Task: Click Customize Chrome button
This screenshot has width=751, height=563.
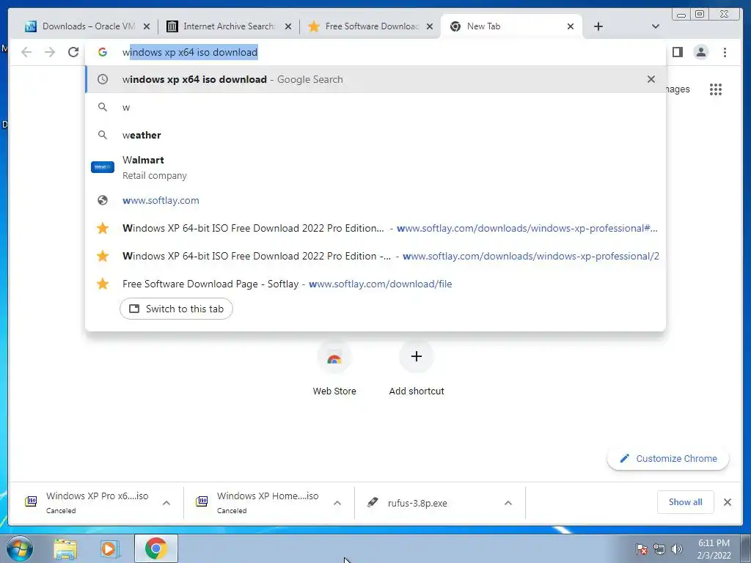Action: pos(668,459)
